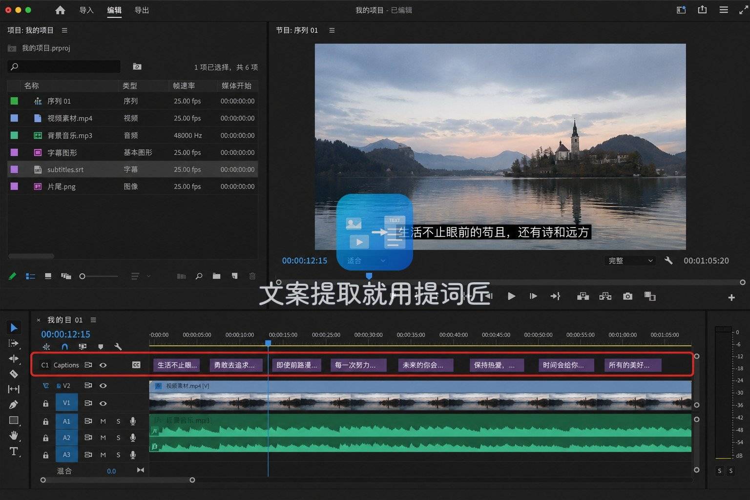This screenshot has height=500, width=750.
Task: Select the Hand tool
Action: tap(14, 436)
